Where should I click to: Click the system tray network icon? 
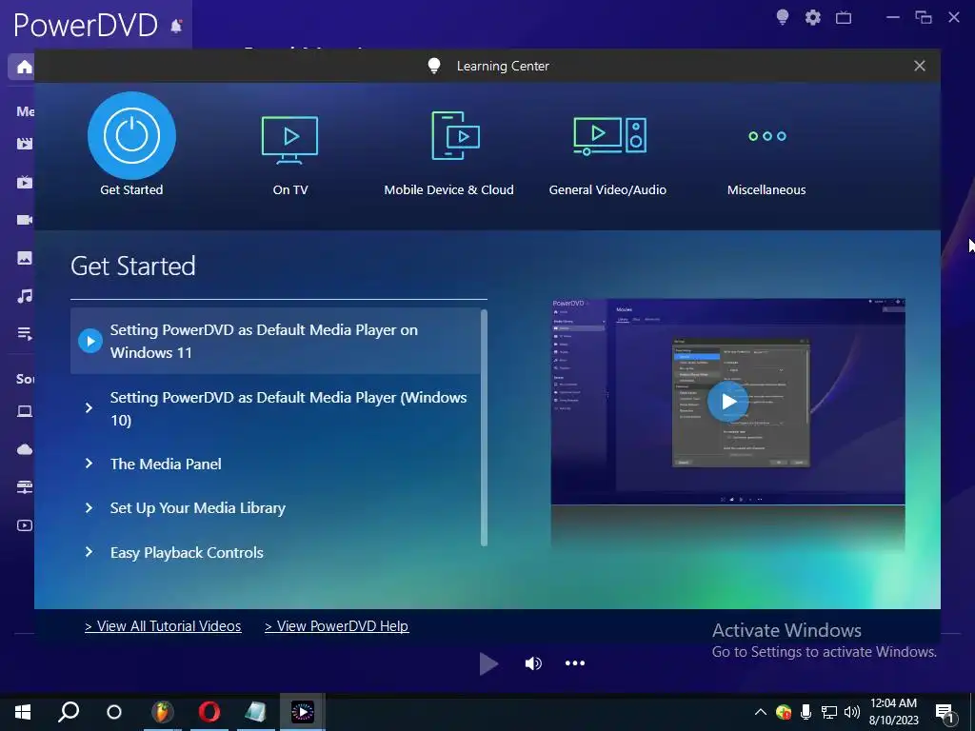tap(829, 712)
